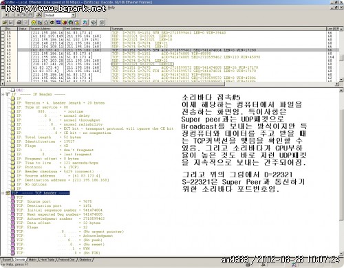Mark checkbox for frame 64
The image size is (344, 268).
point(3,64)
